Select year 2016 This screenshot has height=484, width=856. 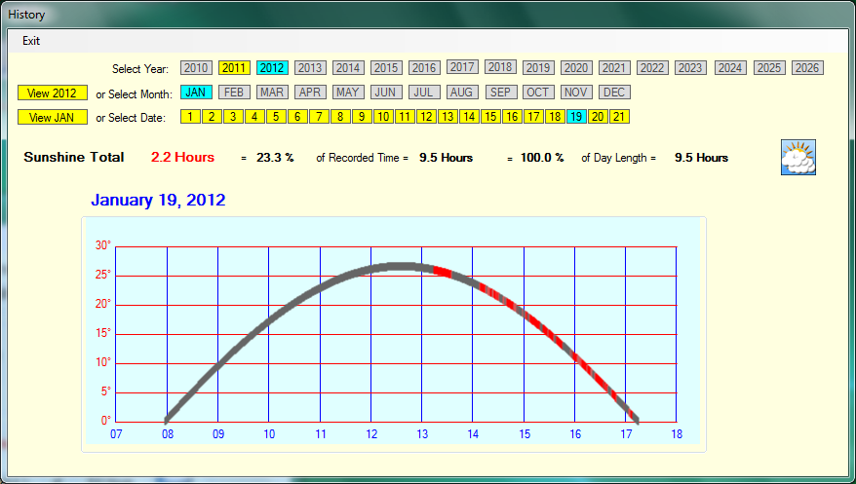[424, 67]
